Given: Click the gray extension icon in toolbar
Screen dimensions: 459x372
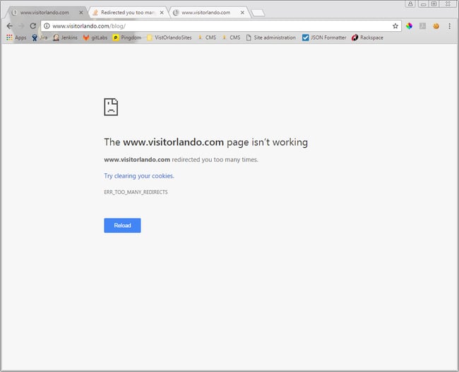Looking at the screenshot, I should [x=422, y=26].
